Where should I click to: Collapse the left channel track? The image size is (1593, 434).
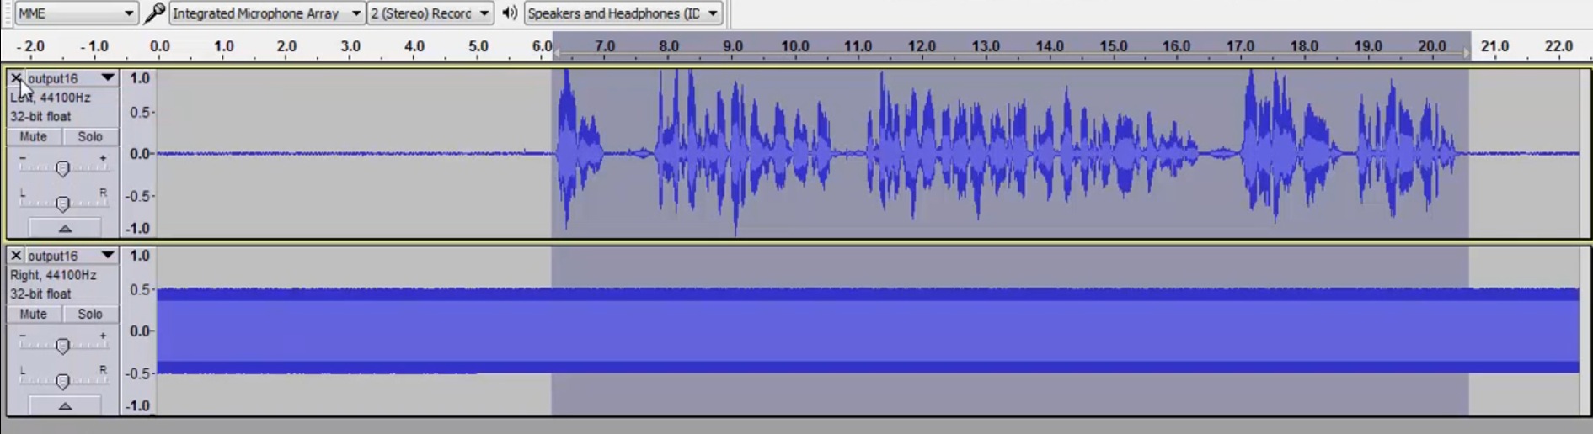click(65, 228)
